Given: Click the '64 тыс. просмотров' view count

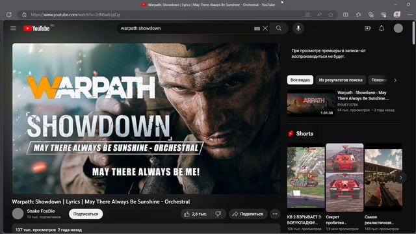Looking at the screenshot, I should click(354, 110).
